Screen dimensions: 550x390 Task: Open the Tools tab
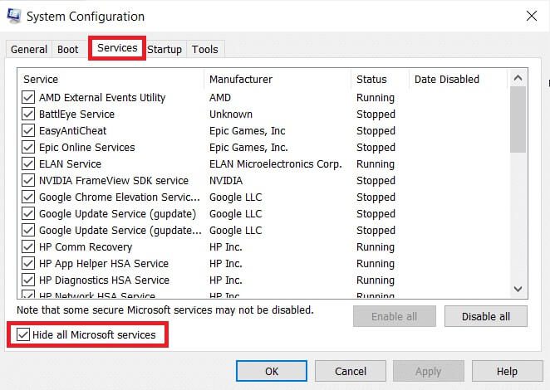tap(205, 50)
